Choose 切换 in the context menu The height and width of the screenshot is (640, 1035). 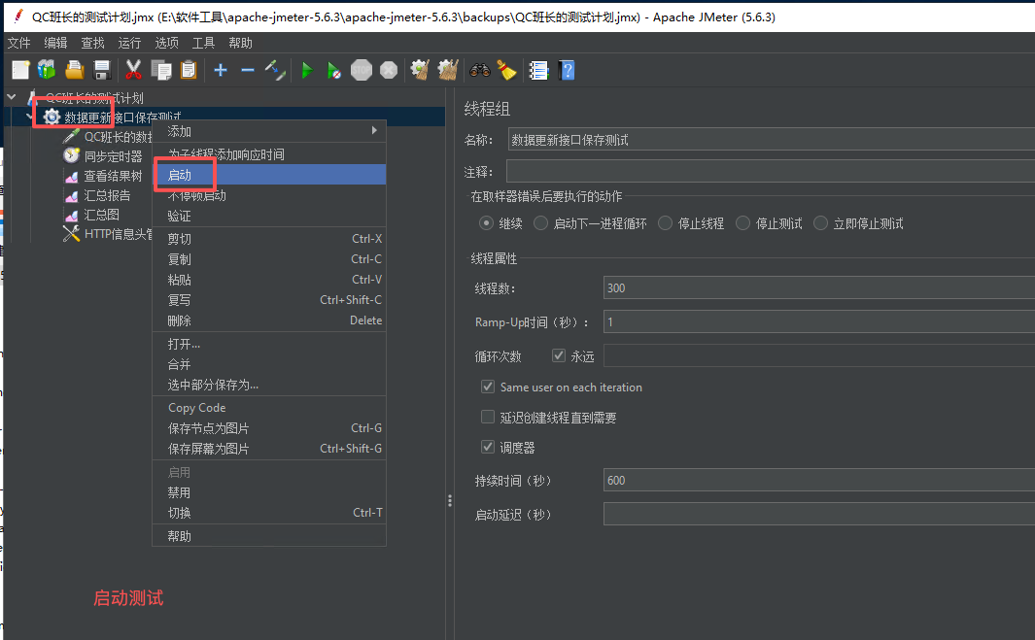coord(269,513)
